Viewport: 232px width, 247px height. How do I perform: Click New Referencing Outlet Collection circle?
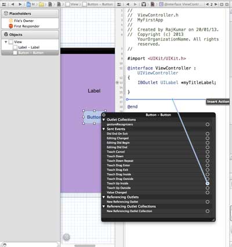point(208,211)
